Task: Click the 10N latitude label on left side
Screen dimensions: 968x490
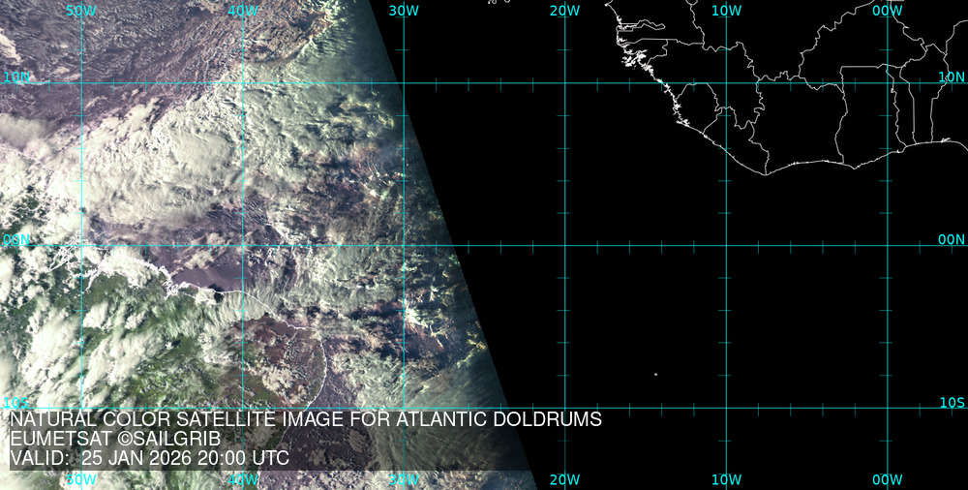Action: 16,77
